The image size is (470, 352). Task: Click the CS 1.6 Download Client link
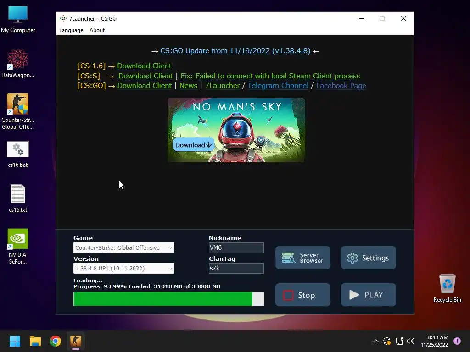144,66
